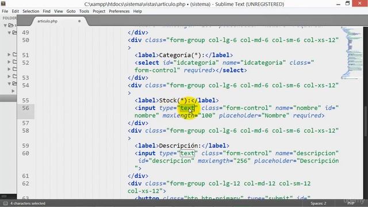Click line number 52 in gutter
Screen dimensions: 368x207
25,63
